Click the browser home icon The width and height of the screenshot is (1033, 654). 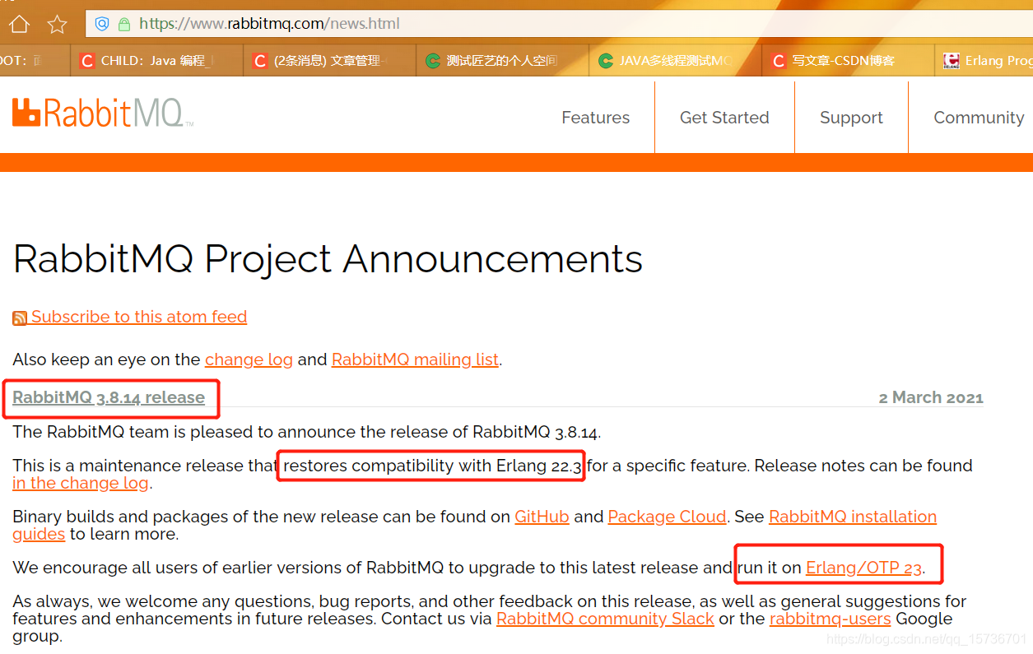click(x=19, y=24)
